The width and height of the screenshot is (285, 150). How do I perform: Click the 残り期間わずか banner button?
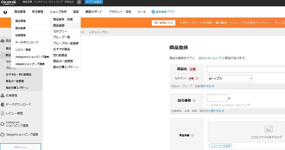164,23
